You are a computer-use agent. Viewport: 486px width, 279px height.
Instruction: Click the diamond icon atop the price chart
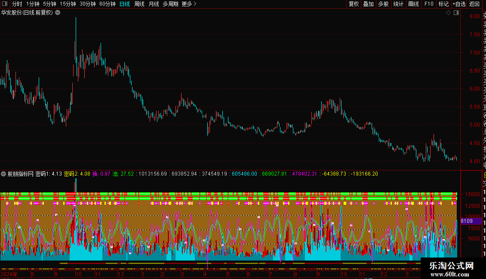[448, 13]
